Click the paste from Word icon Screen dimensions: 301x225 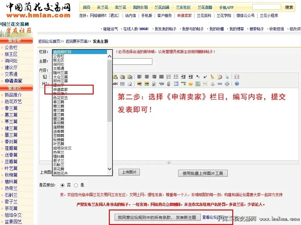point(130,77)
